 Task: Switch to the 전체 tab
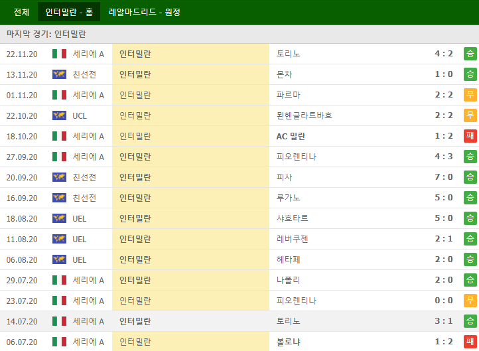21,12
